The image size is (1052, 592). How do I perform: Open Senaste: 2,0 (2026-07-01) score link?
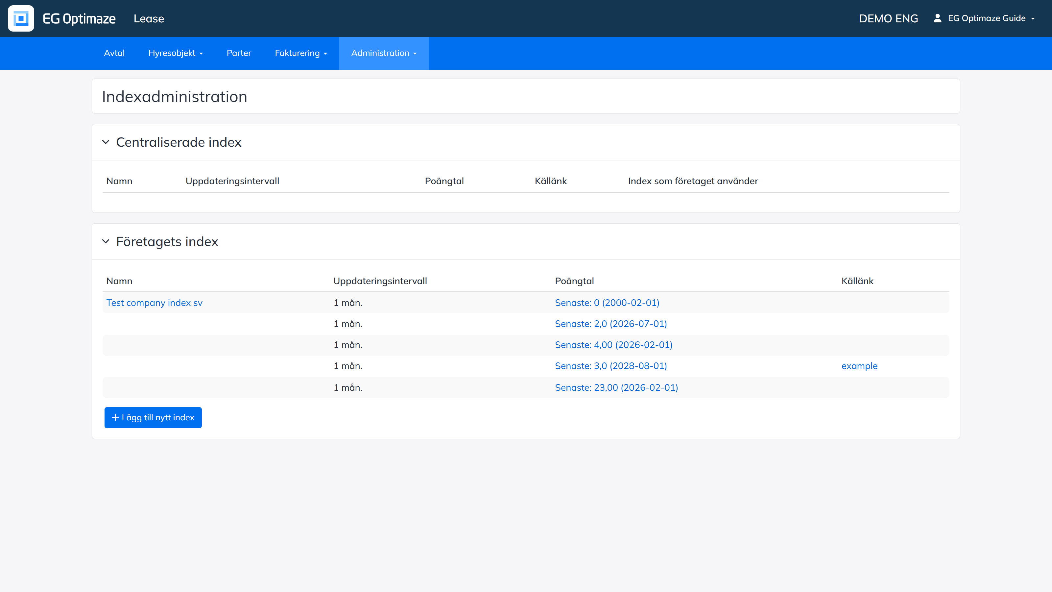(611, 324)
